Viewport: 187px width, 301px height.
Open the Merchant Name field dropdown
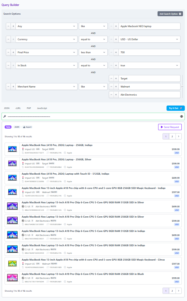(x=46, y=87)
